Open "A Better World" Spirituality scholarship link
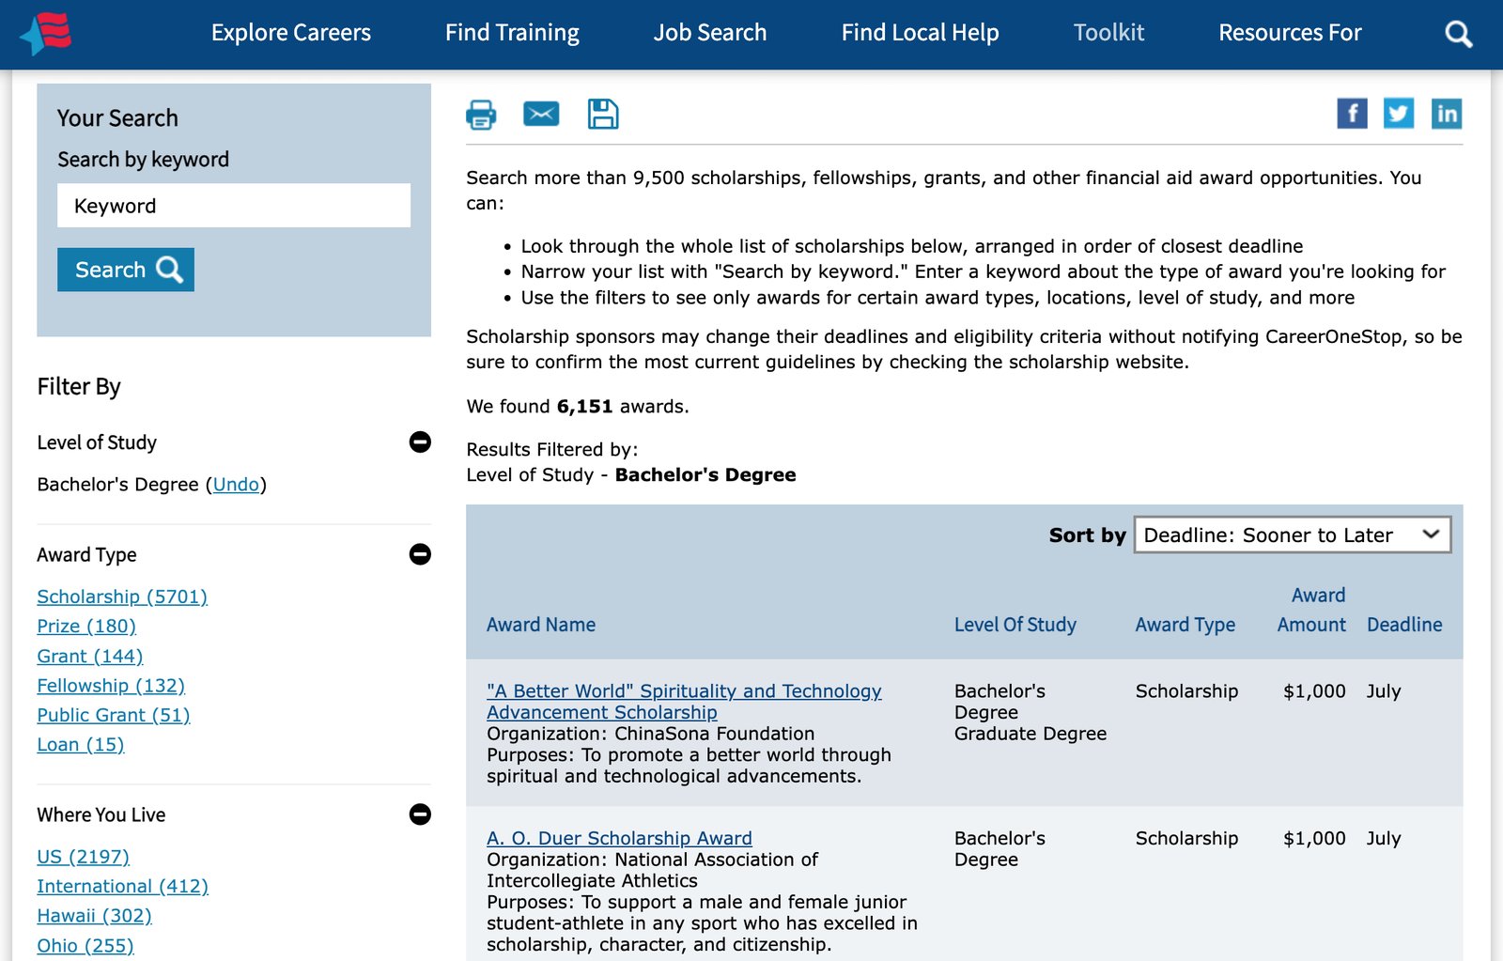The image size is (1503, 961). coord(684,702)
